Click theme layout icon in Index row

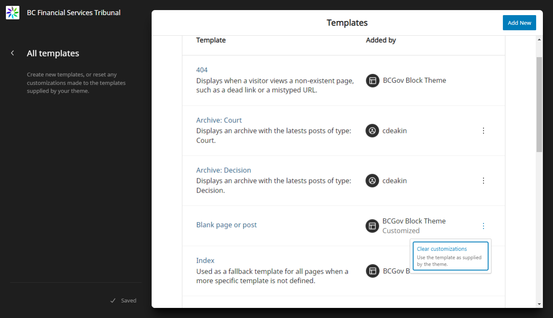[x=372, y=271]
